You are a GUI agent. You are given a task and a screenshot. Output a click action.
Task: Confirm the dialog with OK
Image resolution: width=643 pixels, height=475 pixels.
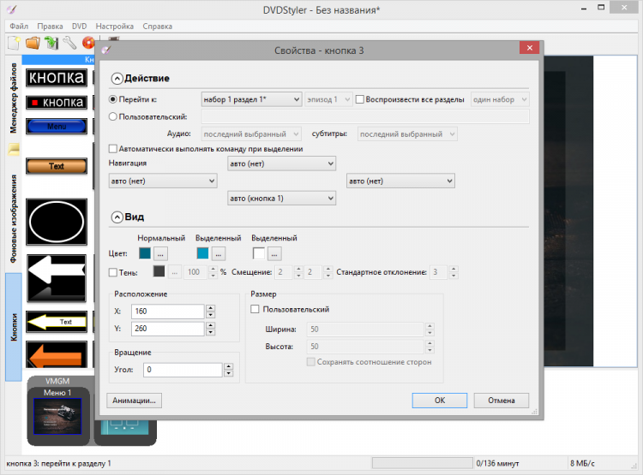click(x=440, y=401)
